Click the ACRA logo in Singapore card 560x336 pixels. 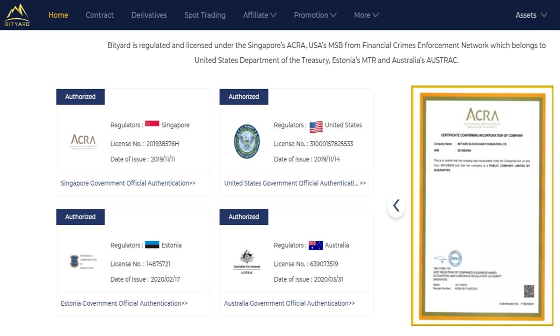(83, 141)
